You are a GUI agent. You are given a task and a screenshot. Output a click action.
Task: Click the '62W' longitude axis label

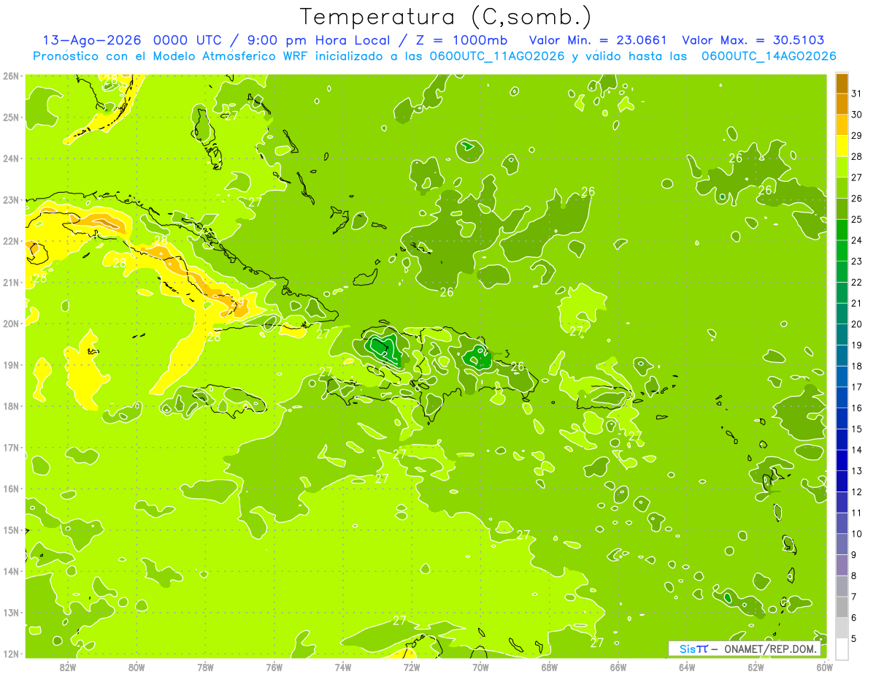756,667
